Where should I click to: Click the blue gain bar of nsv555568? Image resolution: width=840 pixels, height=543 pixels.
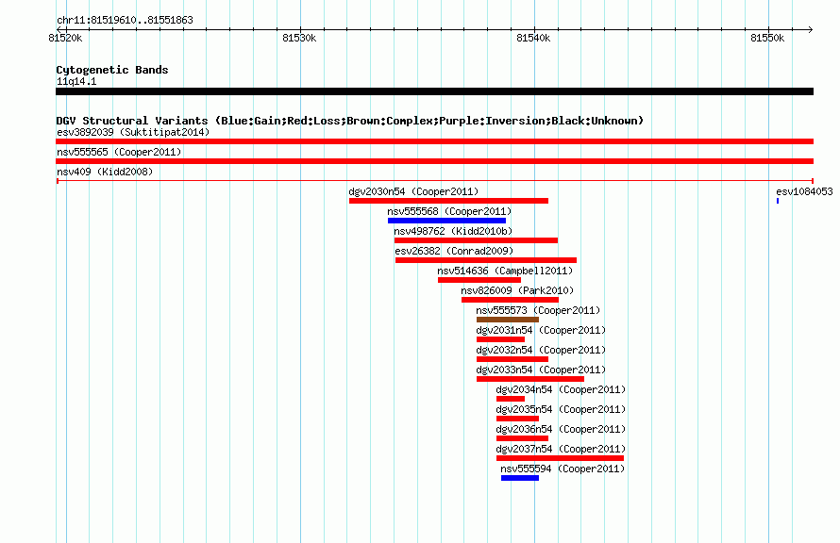coord(446,221)
